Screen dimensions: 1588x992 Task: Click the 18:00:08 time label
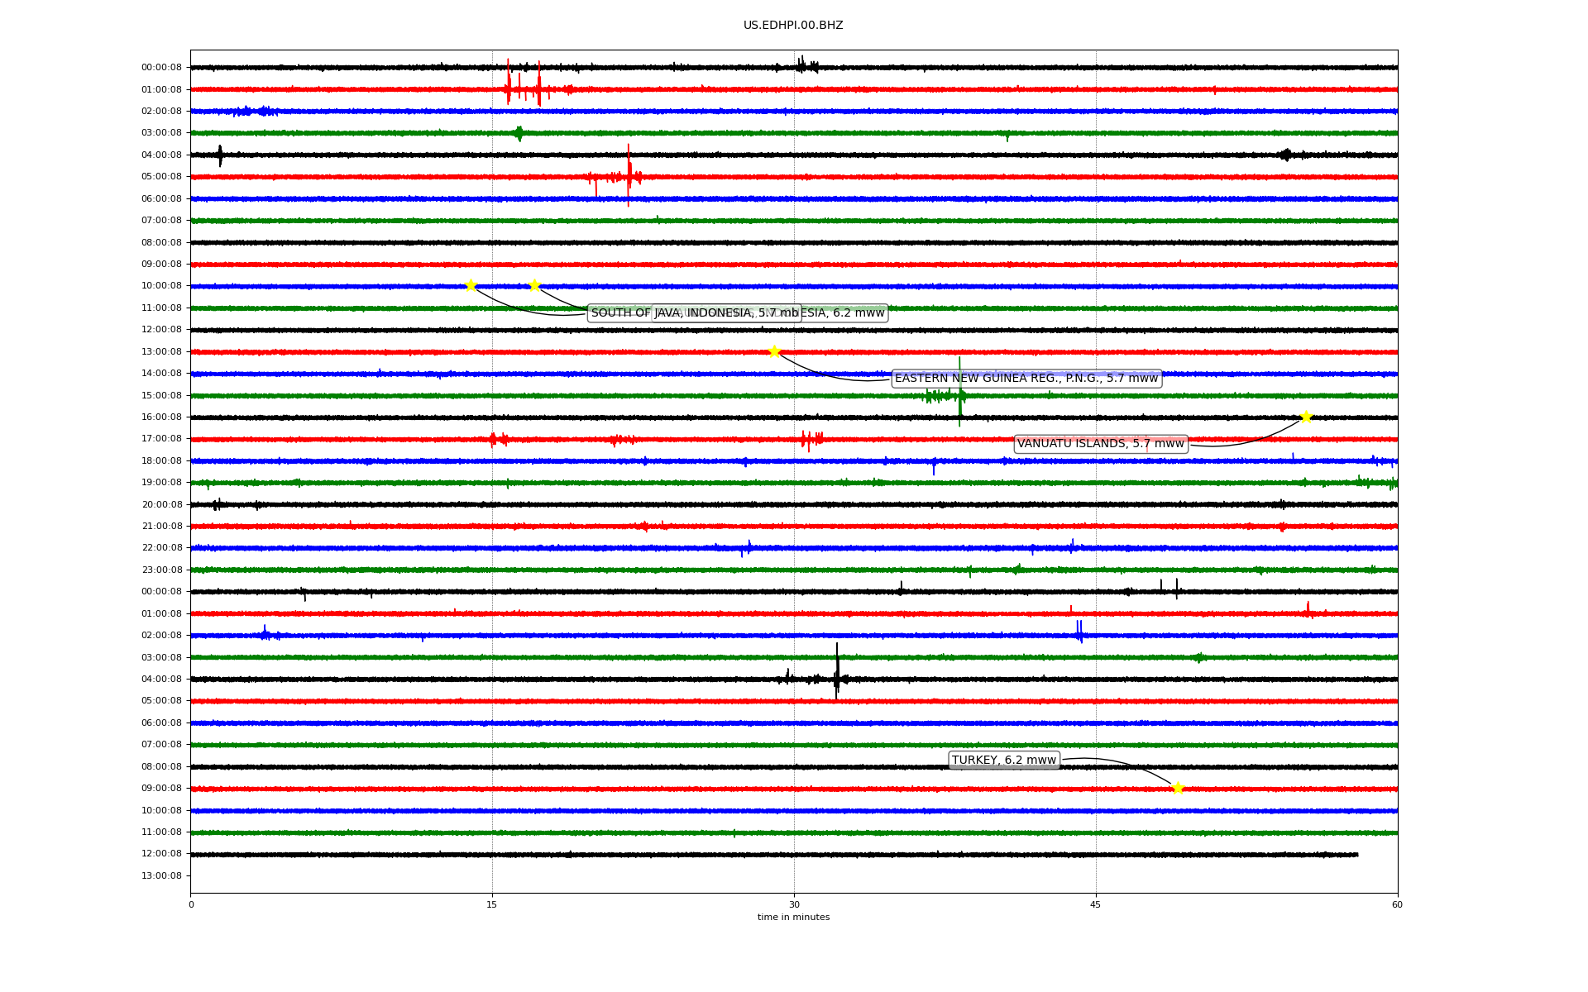tap(161, 461)
